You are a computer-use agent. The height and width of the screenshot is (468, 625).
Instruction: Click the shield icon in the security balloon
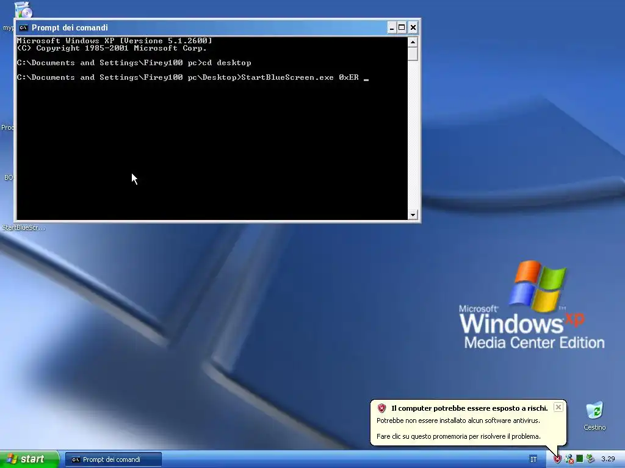pyautogui.click(x=382, y=408)
